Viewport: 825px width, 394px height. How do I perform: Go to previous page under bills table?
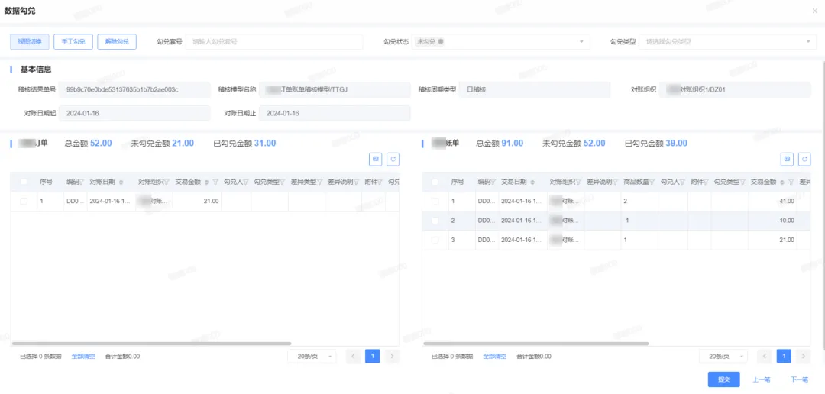click(765, 356)
